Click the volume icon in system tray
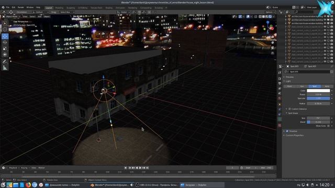Viewport: 335px width, 188px height. (307, 185)
